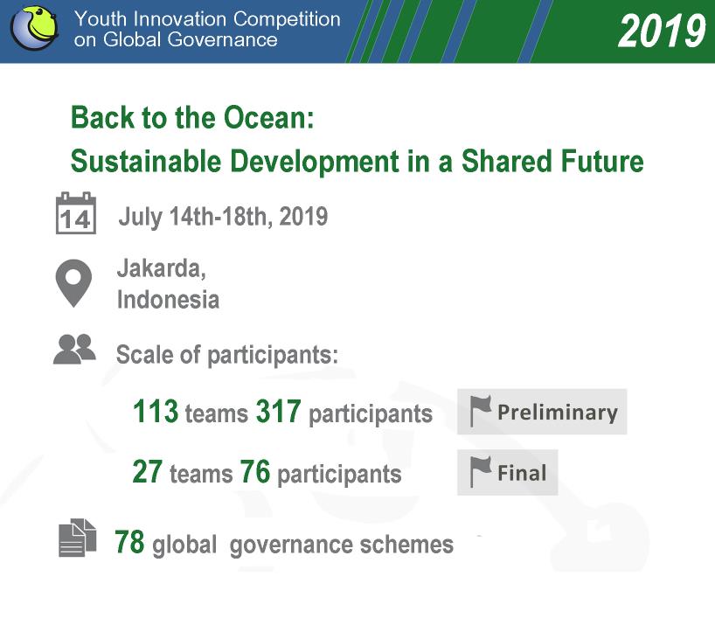
Task: Click Sustainable Development in a Shared Future
Action: (x=357, y=161)
